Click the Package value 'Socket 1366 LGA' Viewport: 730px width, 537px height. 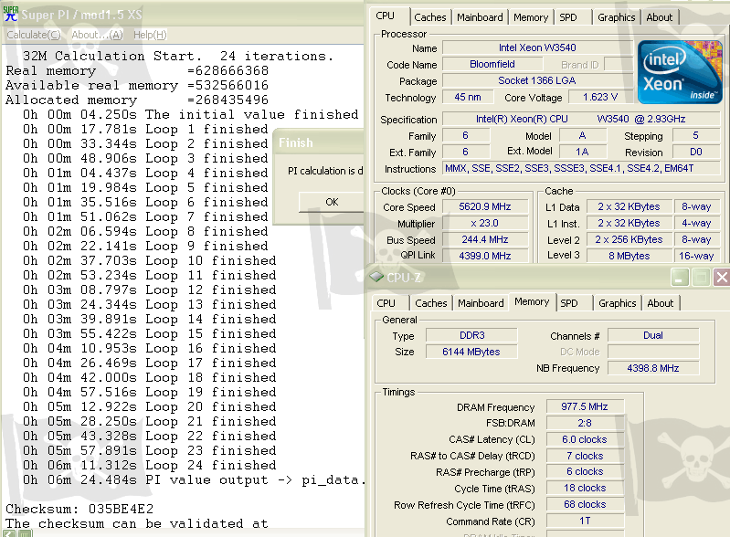click(x=537, y=80)
